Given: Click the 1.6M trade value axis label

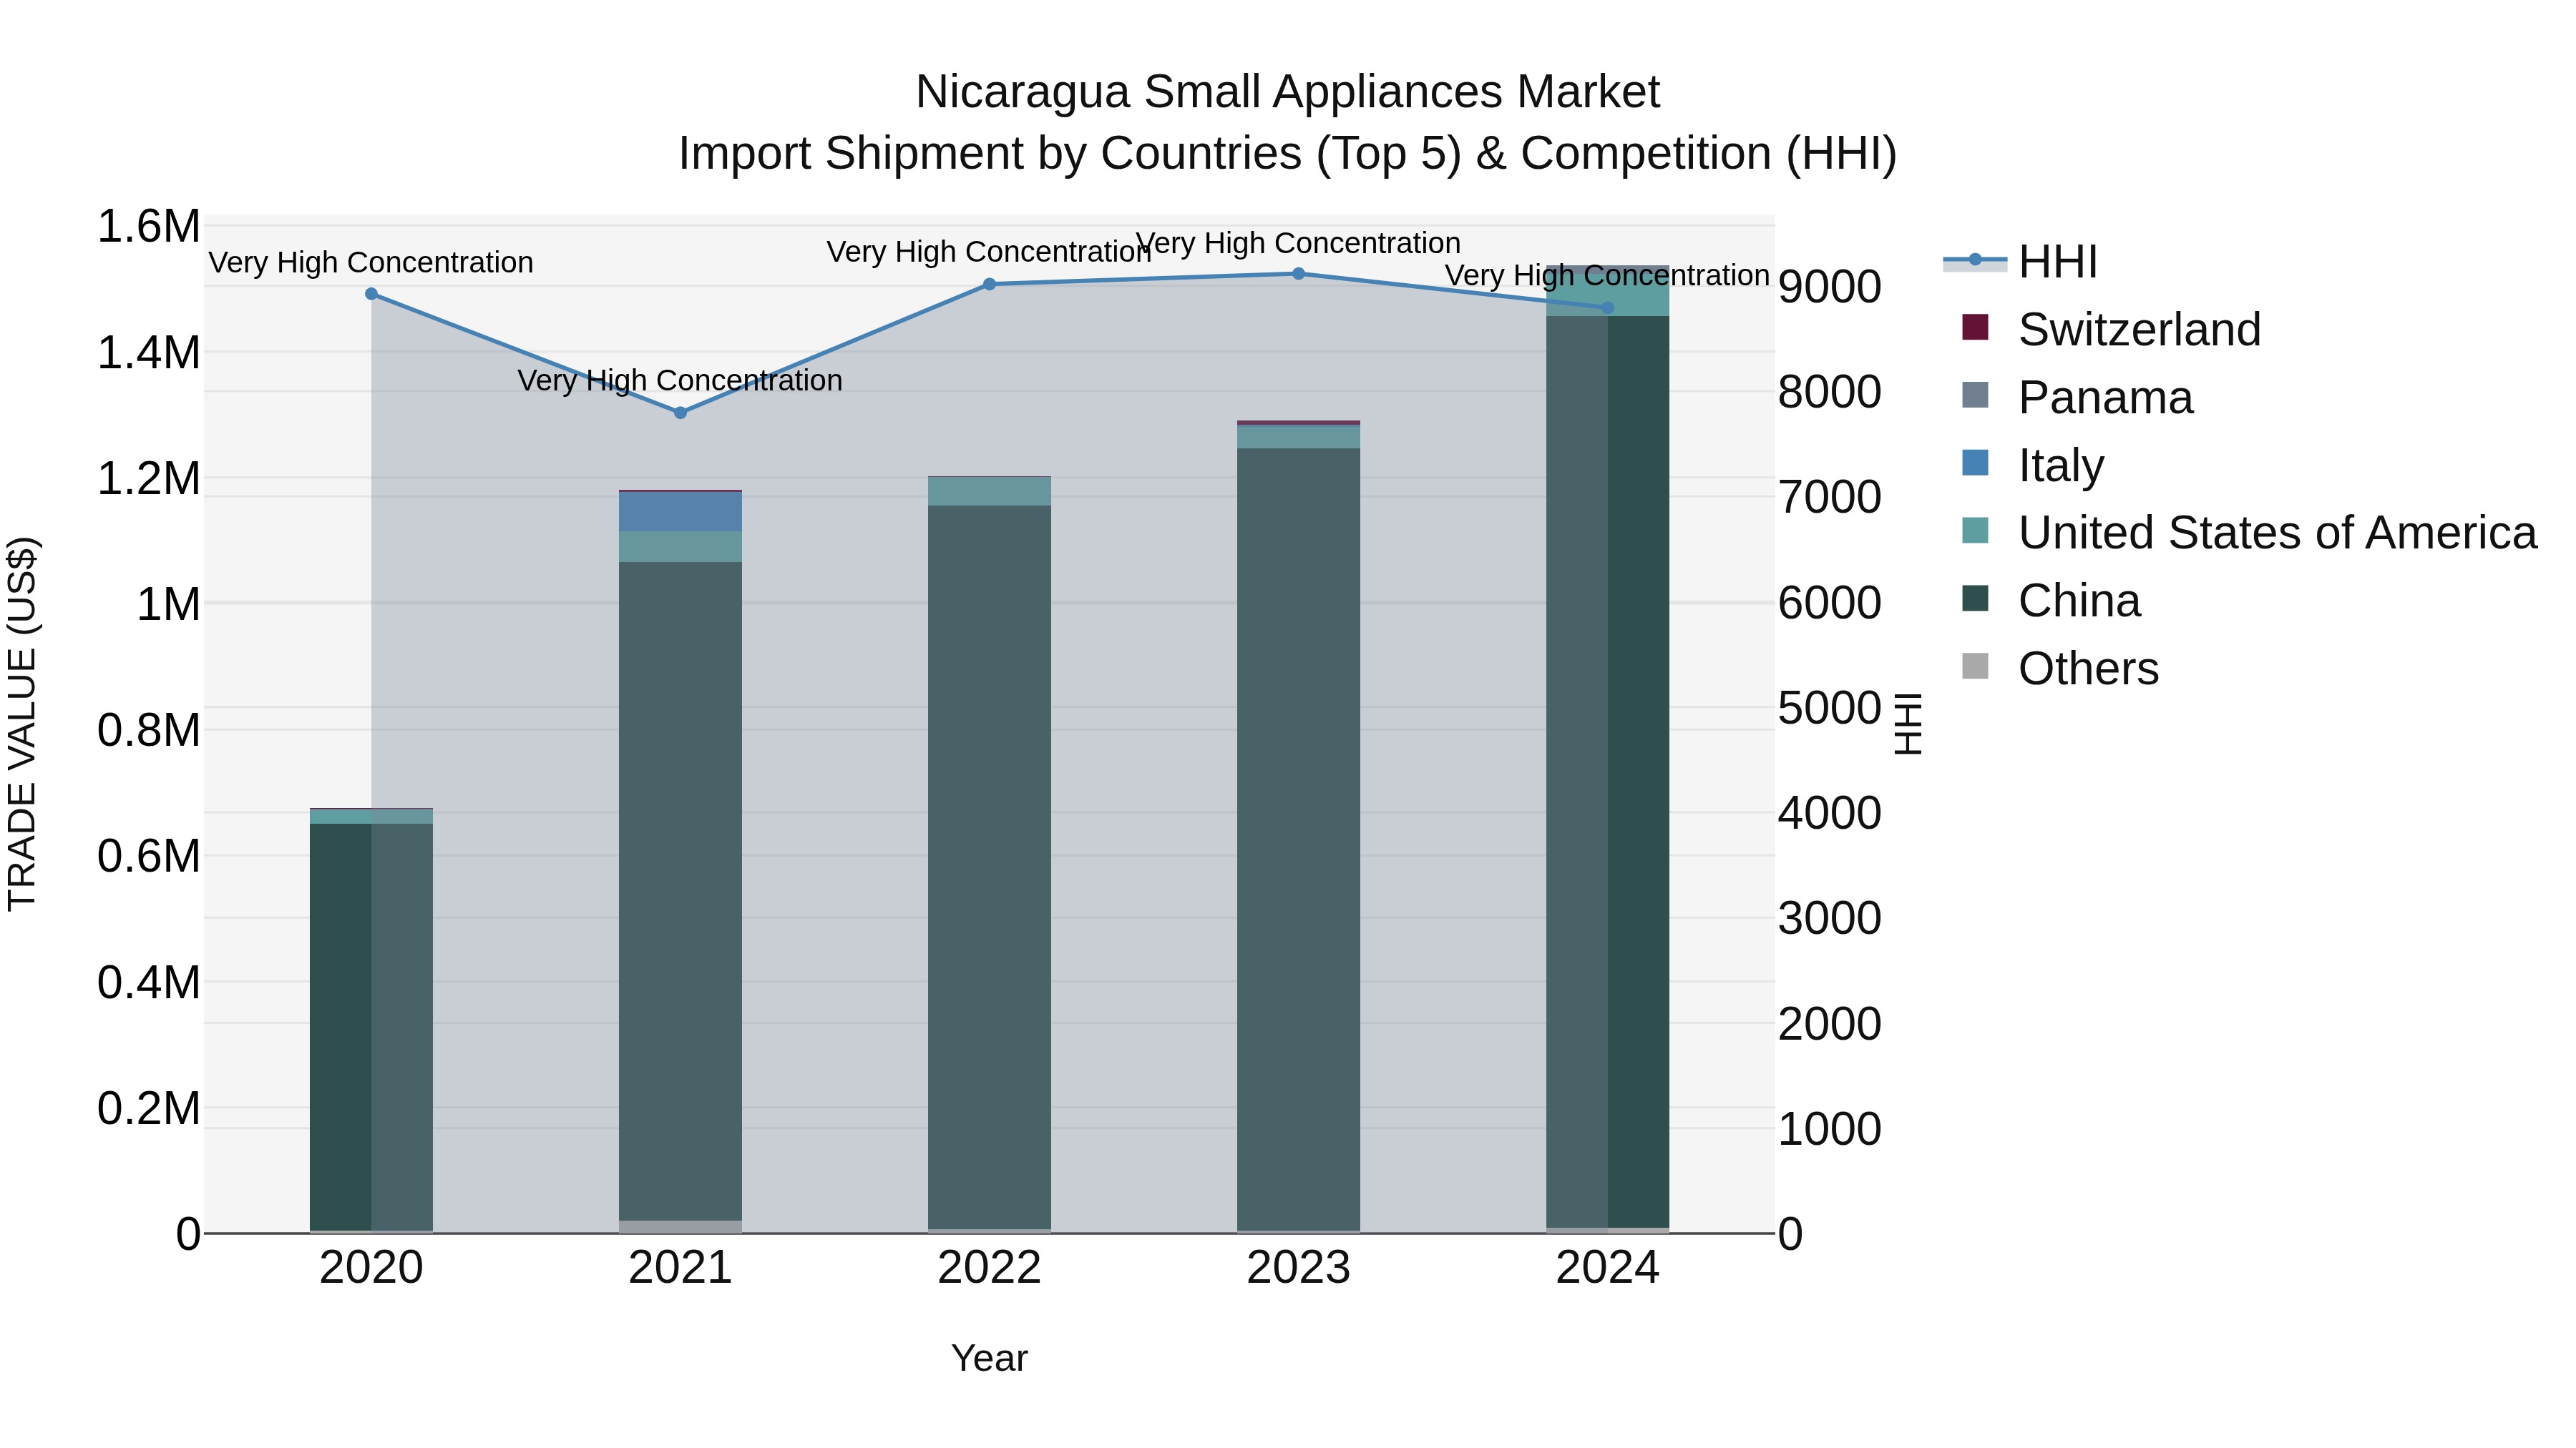Looking at the screenshot, I should 148,227.
